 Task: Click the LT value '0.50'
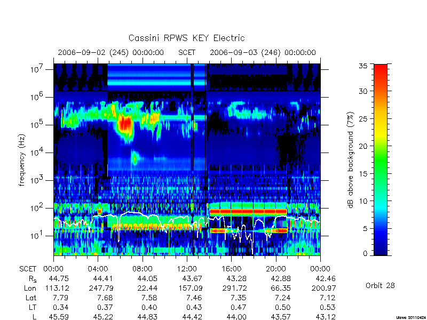pyautogui.click(x=283, y=307)
